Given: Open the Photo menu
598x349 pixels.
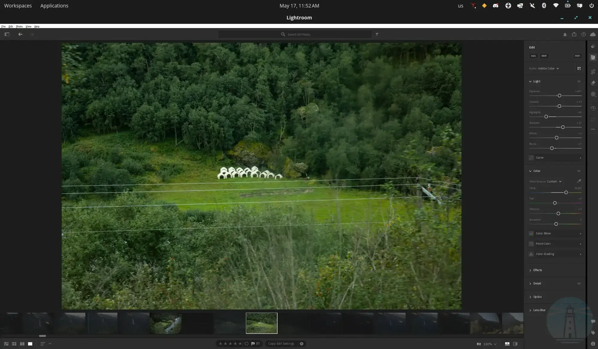Looking at the screenshot, I should pyautogui.click(x=19, y=26).
